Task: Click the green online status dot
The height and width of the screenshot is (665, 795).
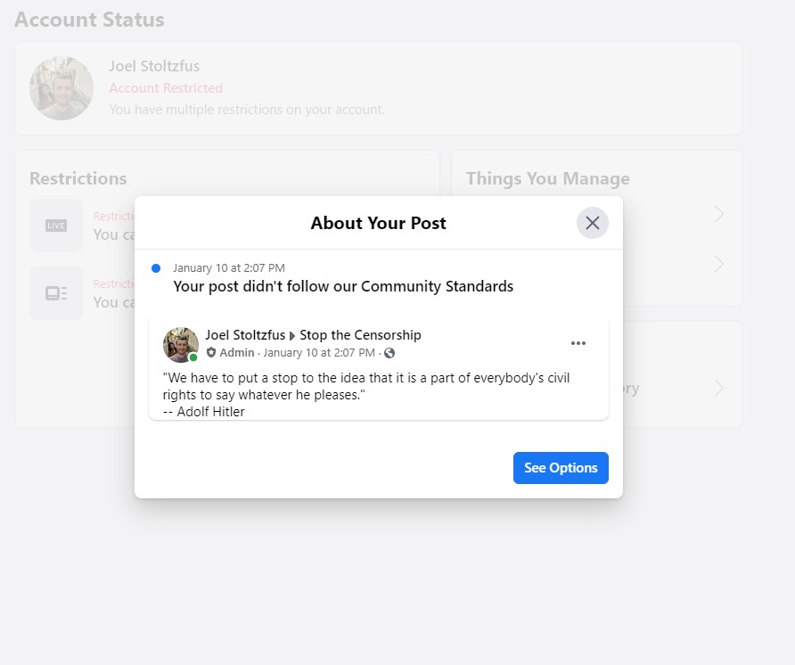Action: (193, 357)
